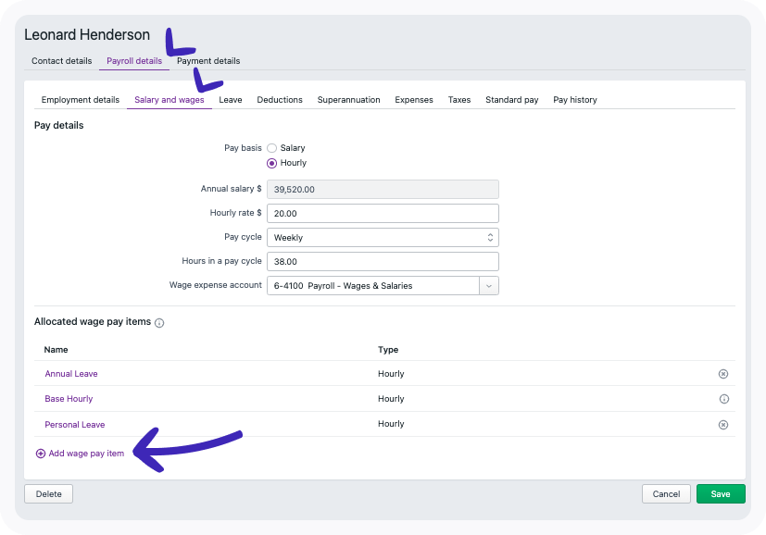Focus the Hours in a pay cycle field
Viewport: 766px width, 535px height.
coord(383,262)
